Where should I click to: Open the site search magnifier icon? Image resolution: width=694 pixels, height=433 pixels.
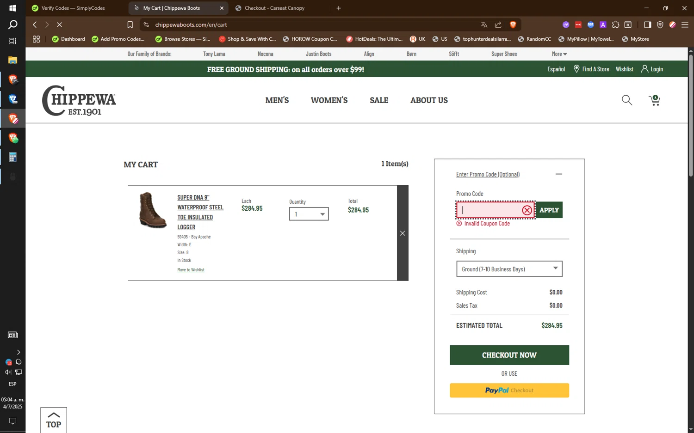pyautogui.click(x=627, y=100)
